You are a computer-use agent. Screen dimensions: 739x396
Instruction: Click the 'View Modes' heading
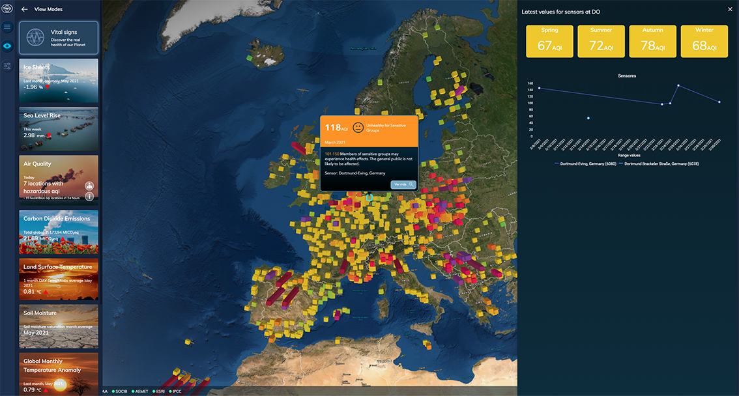click(48, 9)
